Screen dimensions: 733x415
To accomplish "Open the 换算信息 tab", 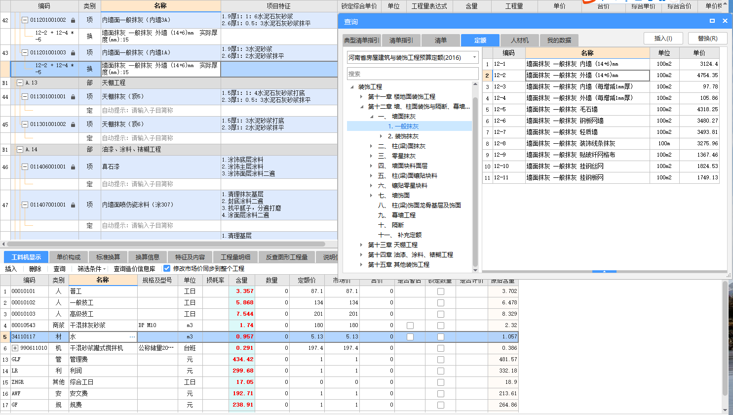I will point(148,257).
